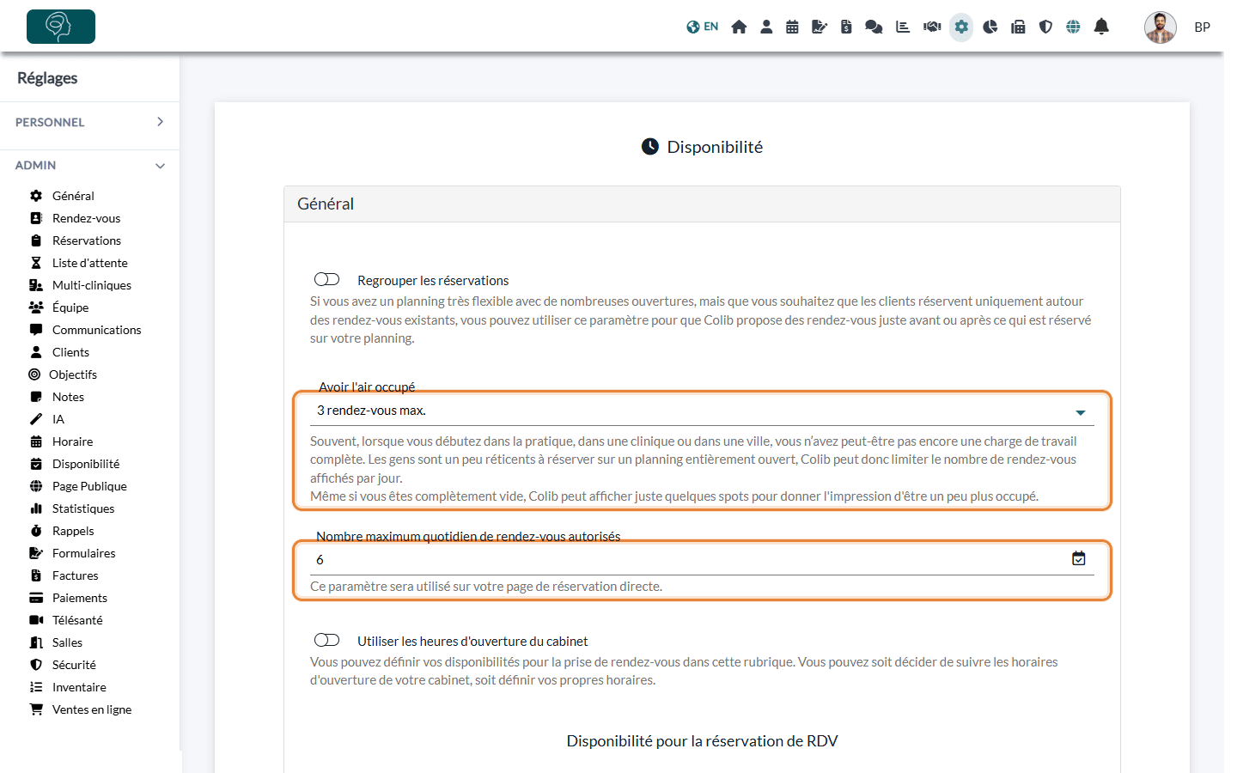Open the invoice dollar icon in top bar
The image size is (1237, 773).
(846, 27)
